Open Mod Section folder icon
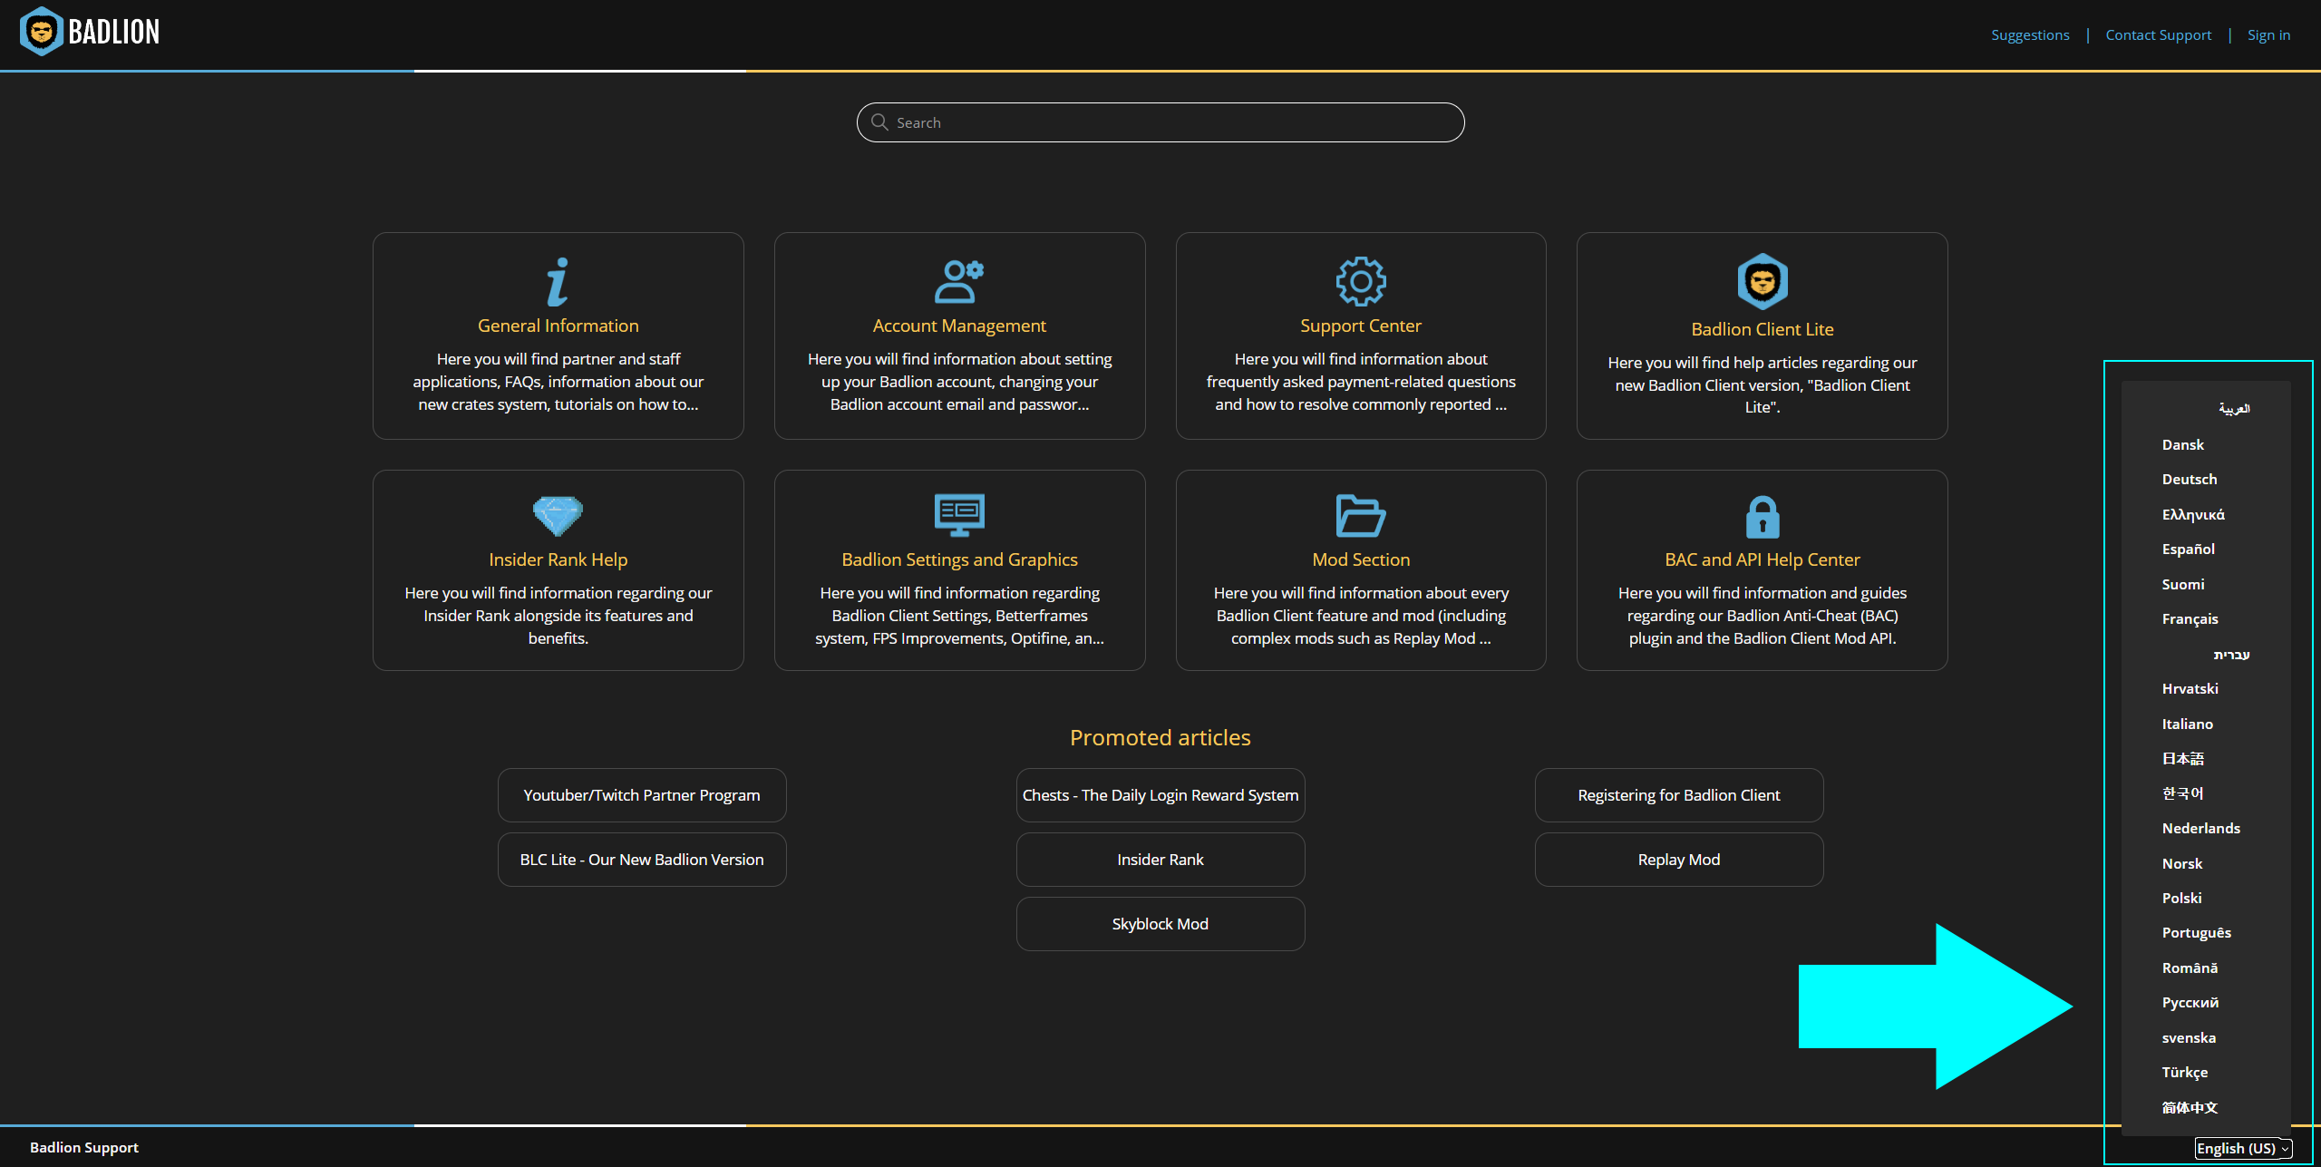 tap(1361, 516)
